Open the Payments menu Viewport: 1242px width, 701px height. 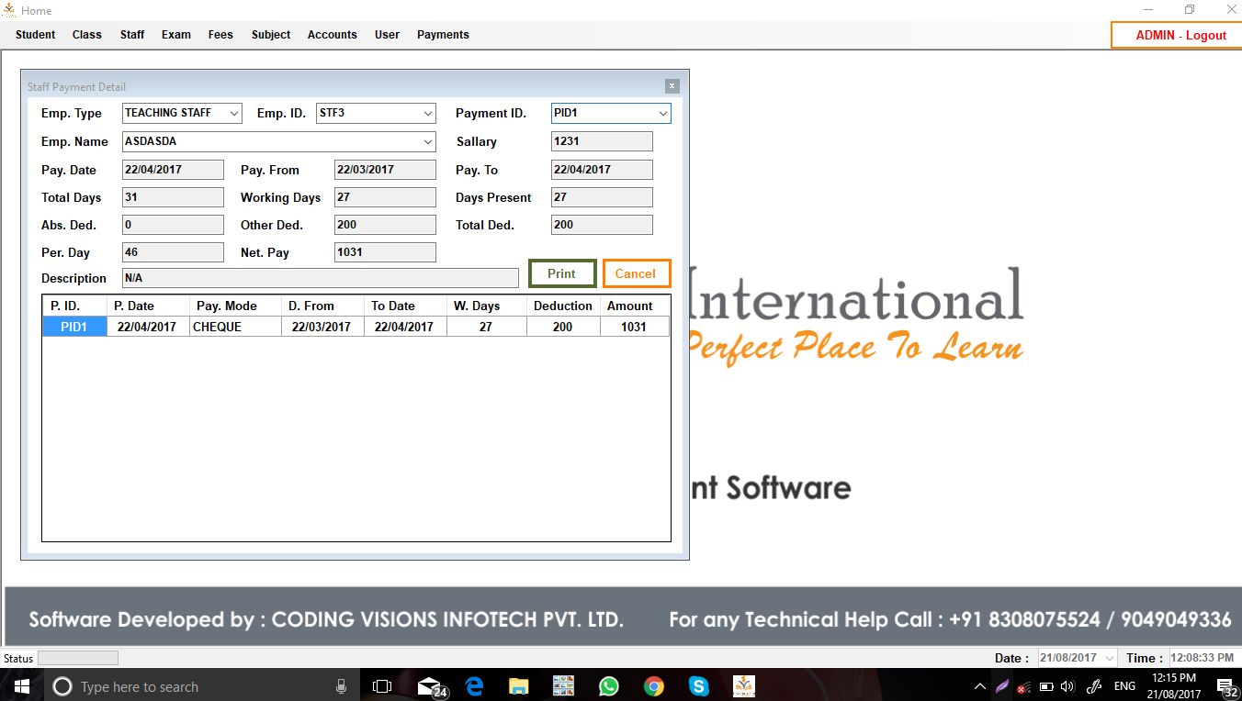point(443,35)
